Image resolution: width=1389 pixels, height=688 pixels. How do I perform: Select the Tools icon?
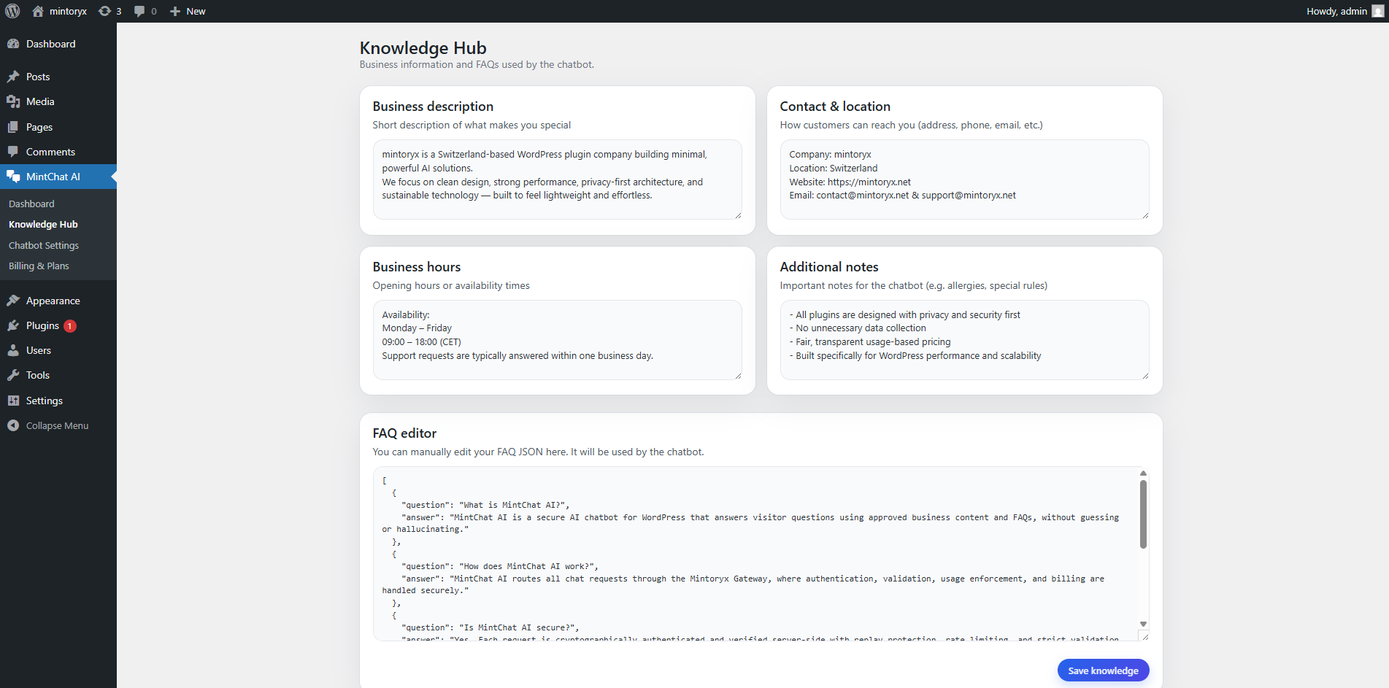(14, 375)
